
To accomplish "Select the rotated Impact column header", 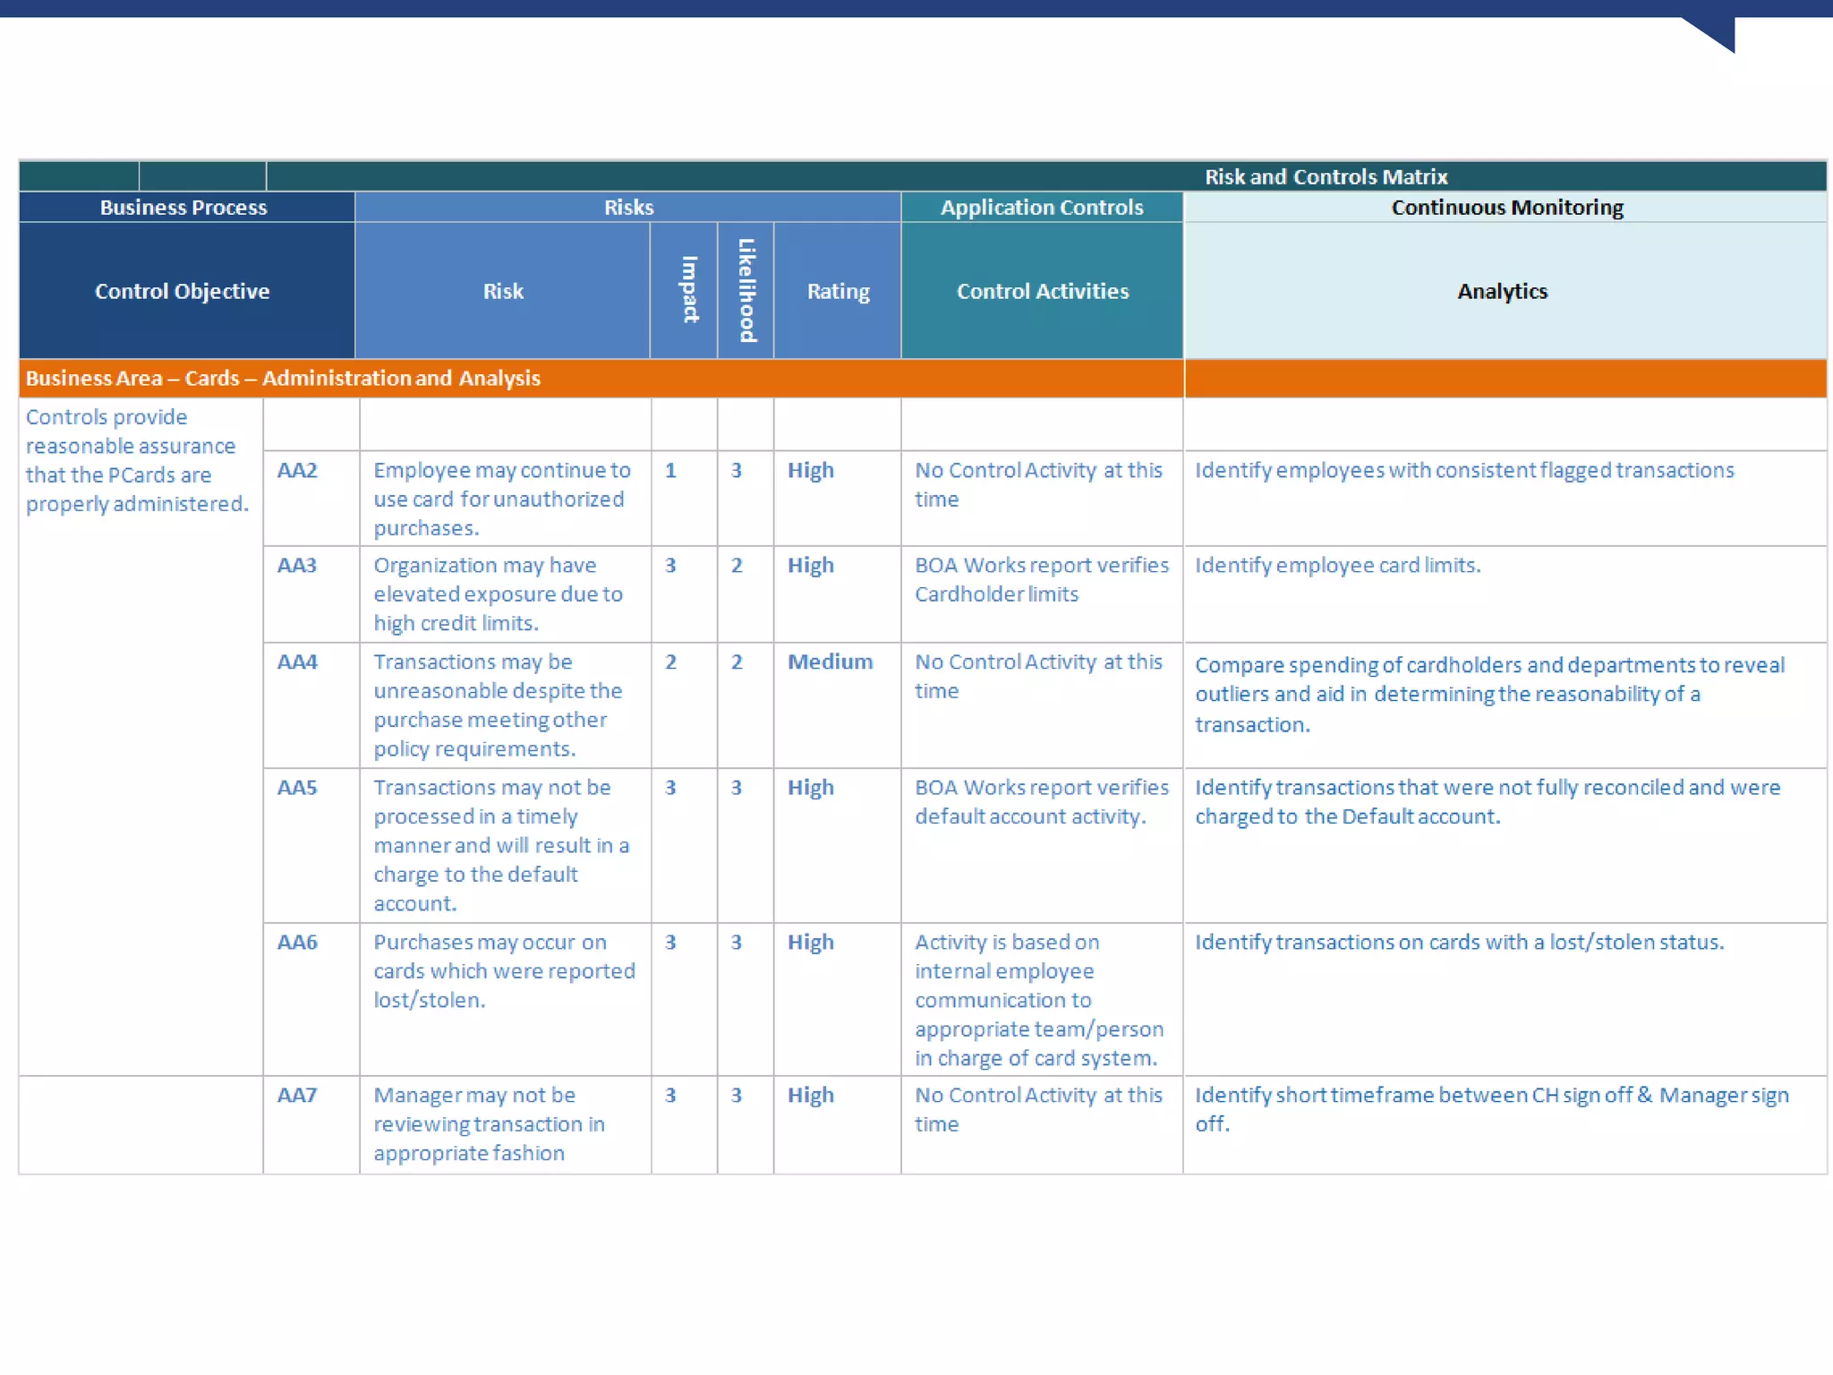I will coord(689,289).
